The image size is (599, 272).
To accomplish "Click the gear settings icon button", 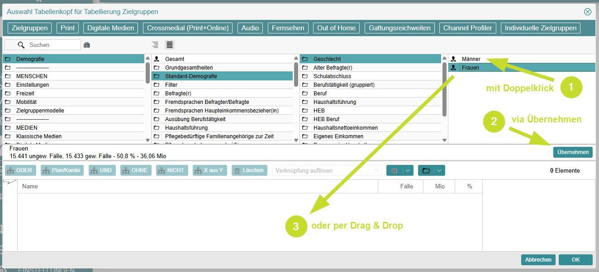I will click(394, 170).
